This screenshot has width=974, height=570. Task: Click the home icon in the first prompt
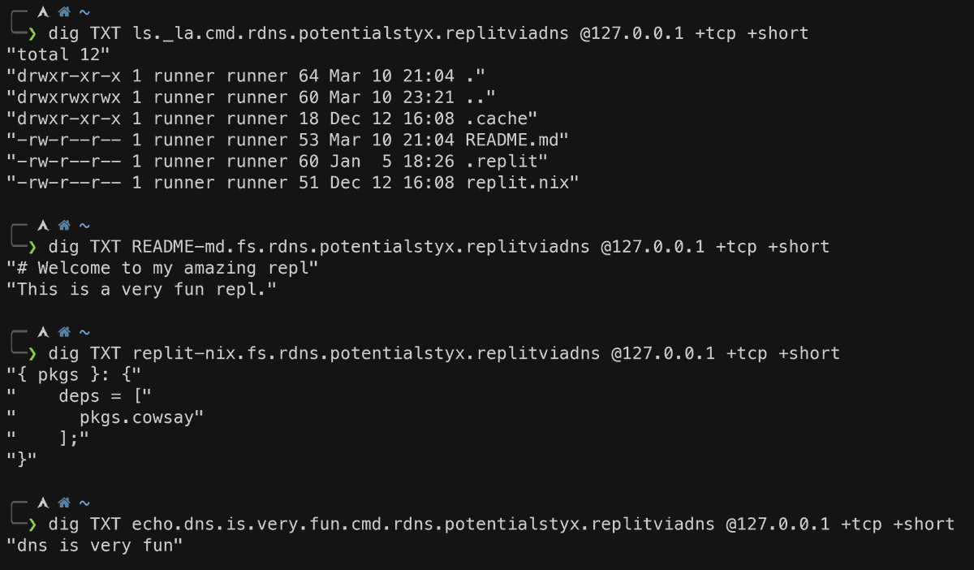tap(64, 12)
